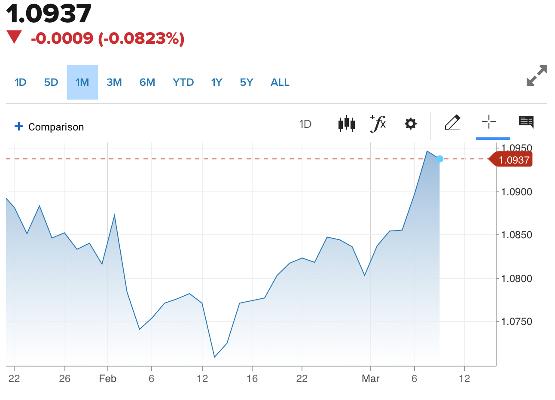Viewport: 555px width, 400px height.
Task: Show the 1Y time range
Action: 217,82
